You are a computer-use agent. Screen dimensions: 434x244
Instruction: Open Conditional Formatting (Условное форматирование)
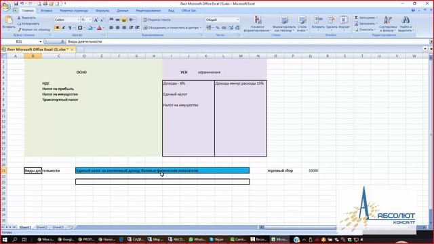pyautogui.click(x=258, y=24)
